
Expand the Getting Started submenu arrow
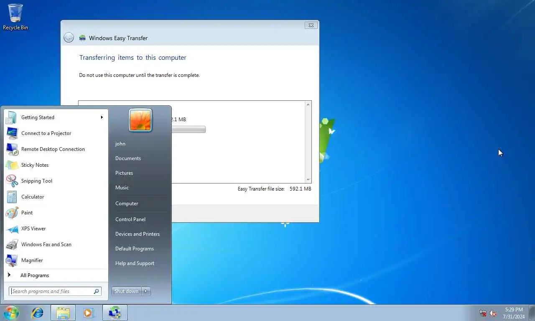102,117
